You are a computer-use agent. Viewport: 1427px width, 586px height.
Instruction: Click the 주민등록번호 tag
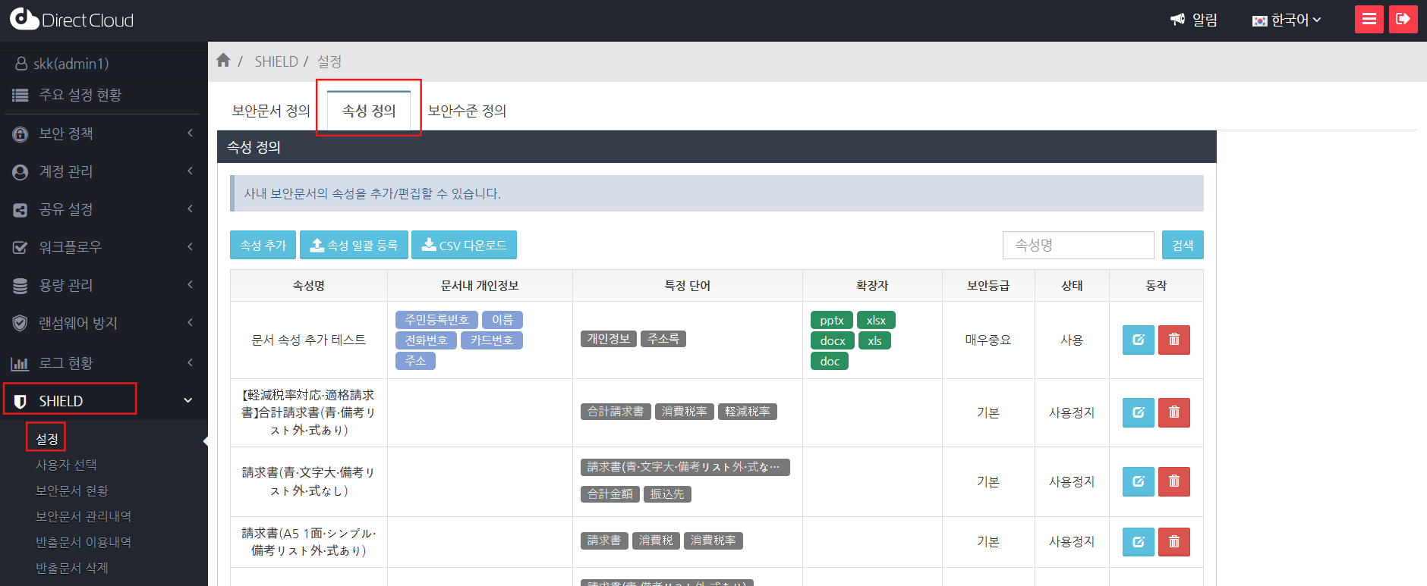pos(436,320)
